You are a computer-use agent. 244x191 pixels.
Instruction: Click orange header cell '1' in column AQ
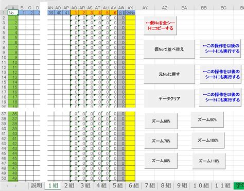click(74, 13)
